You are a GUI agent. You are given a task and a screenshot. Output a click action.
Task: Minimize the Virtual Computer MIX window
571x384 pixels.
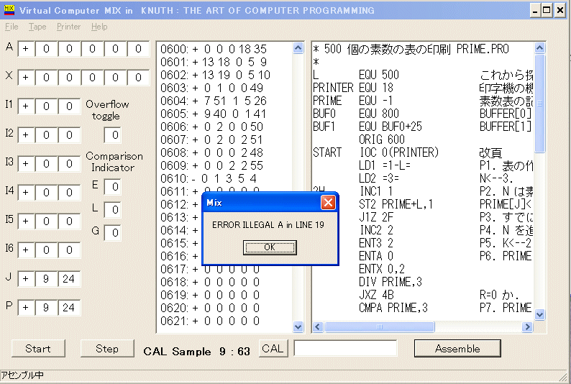click(x=534, y=10)
